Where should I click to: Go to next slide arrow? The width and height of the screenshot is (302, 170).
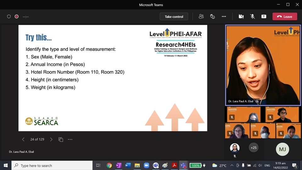coord(51,139)
